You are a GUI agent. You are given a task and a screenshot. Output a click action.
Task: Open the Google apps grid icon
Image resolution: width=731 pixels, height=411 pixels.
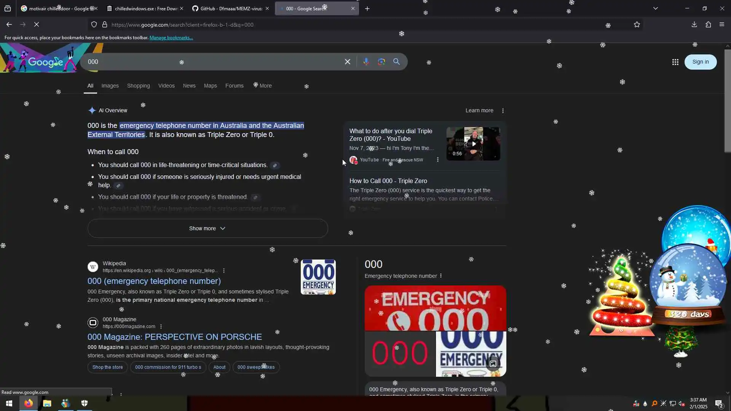[x=675, y=62]
